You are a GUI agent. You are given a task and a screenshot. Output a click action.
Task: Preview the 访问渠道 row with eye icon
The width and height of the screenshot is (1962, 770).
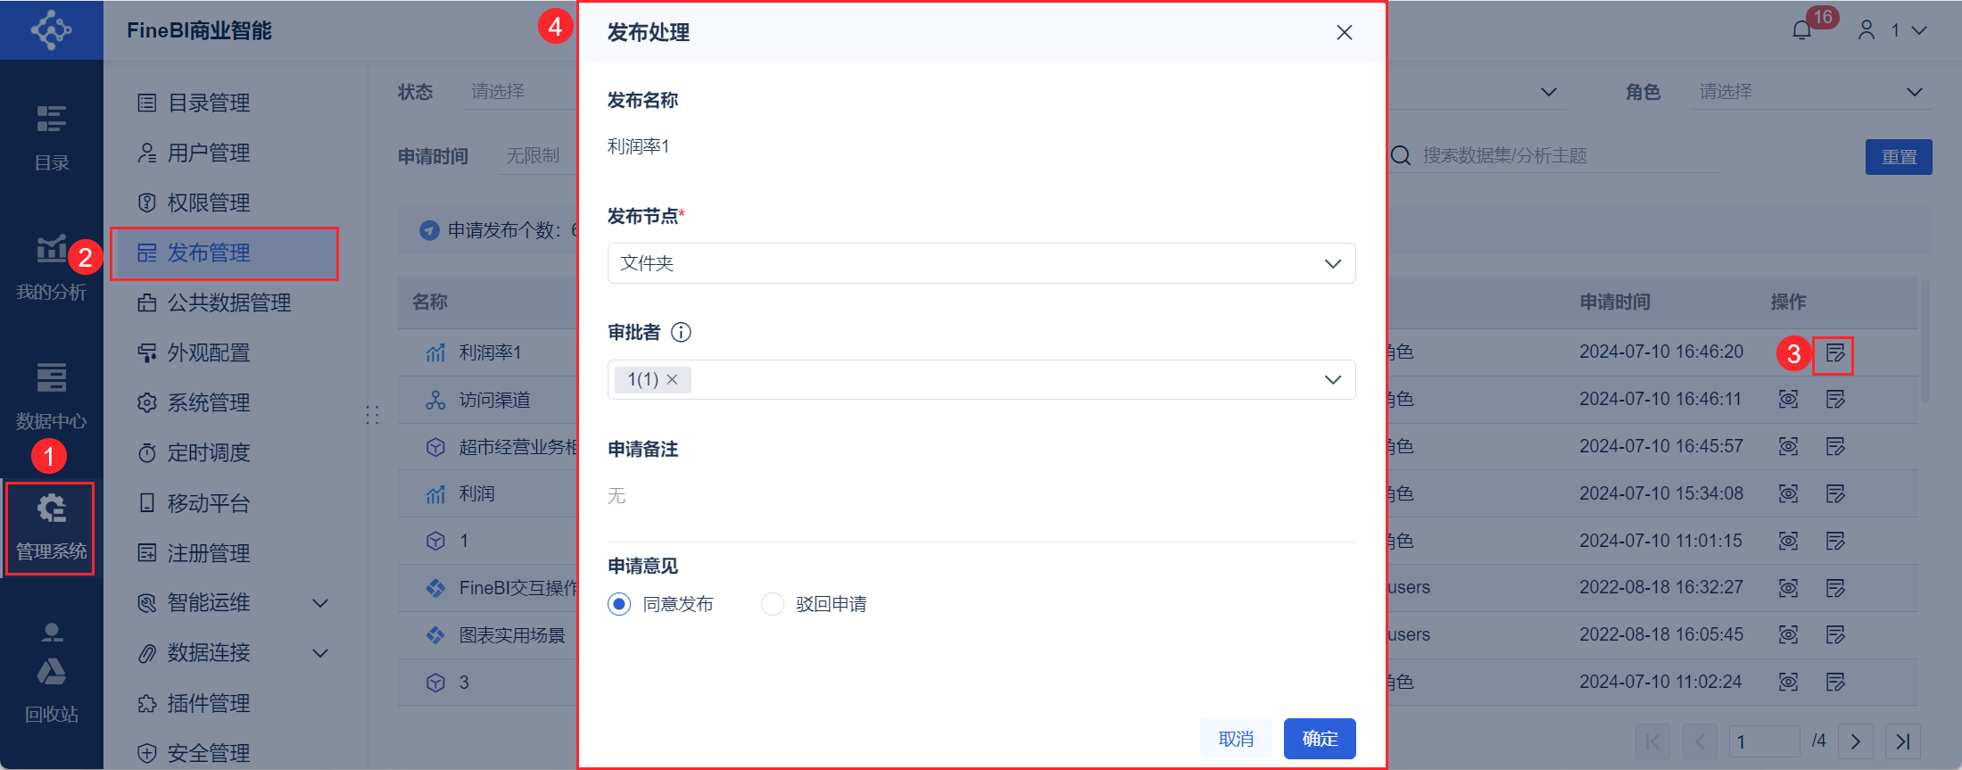1788,400
